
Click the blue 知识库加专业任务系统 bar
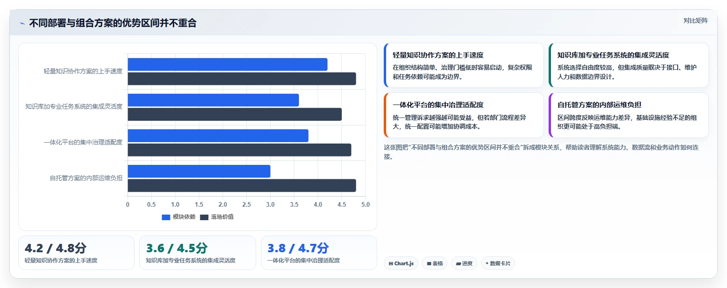coord(213,100)
